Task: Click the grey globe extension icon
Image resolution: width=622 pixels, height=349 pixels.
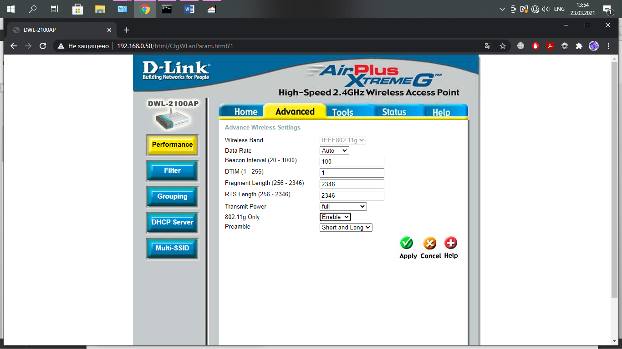Action: click(x=521, y=46)
